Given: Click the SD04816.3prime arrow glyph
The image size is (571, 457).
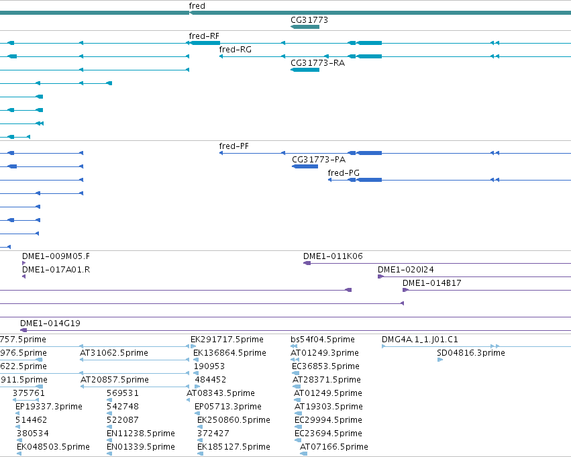Looking at the screenshot, I should (x=440, y=360).
